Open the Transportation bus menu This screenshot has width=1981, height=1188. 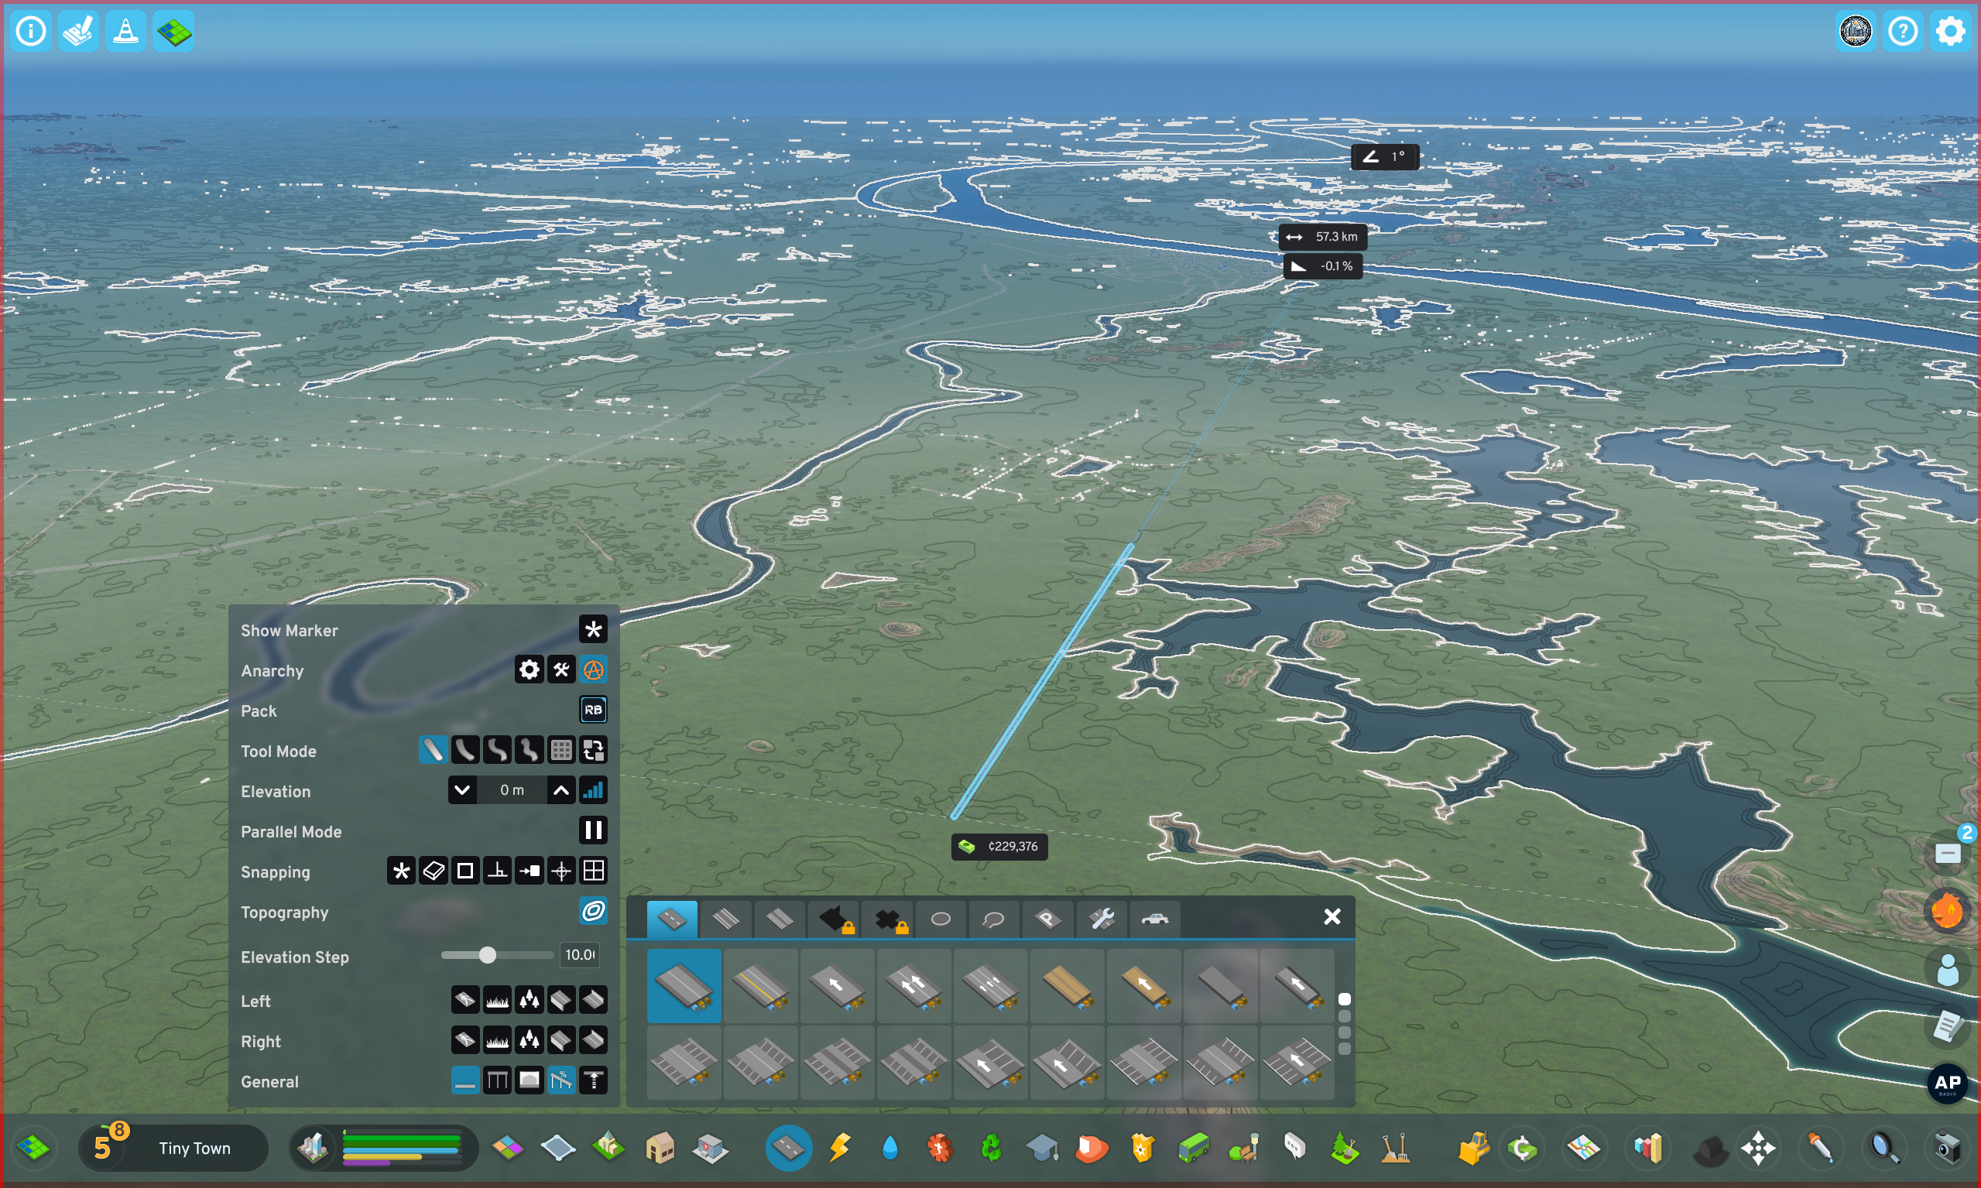pyautogui.click(x=1193, y=1148)
